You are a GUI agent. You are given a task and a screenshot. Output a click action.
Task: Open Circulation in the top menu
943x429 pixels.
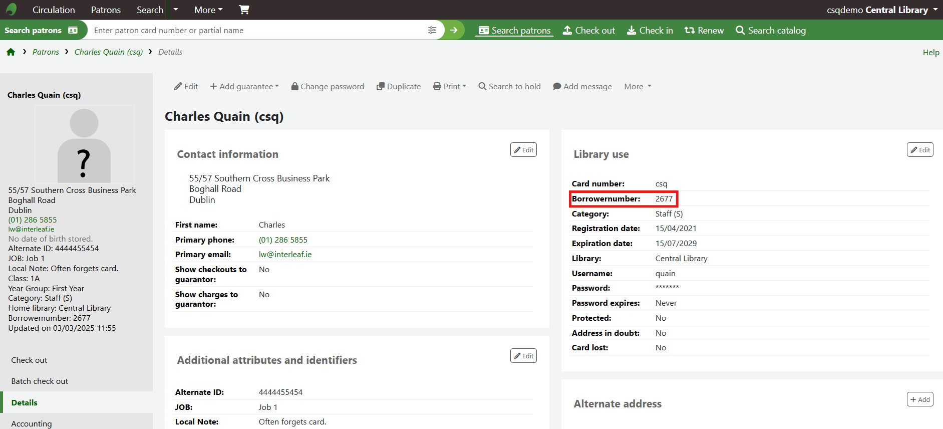(x=54, y=10)
